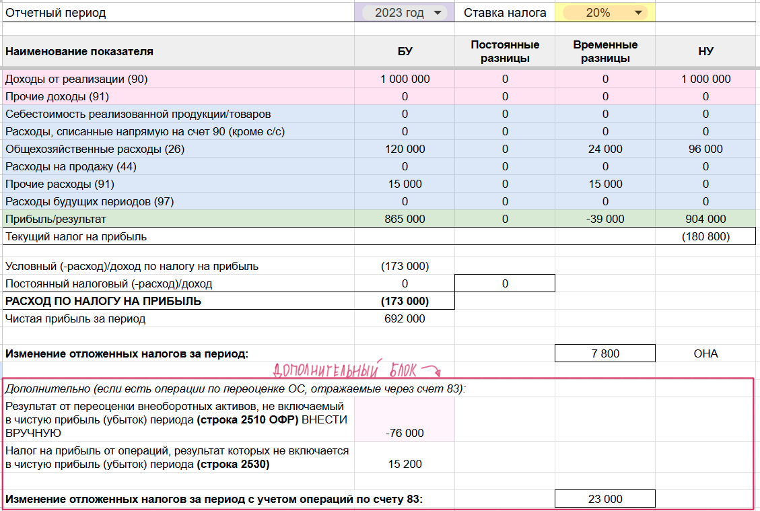The width and height of the screenshot is (760, 511).
Task: Select Текущий налог на прибыль label
Action: pyautogui.click(x=178, y=236)
